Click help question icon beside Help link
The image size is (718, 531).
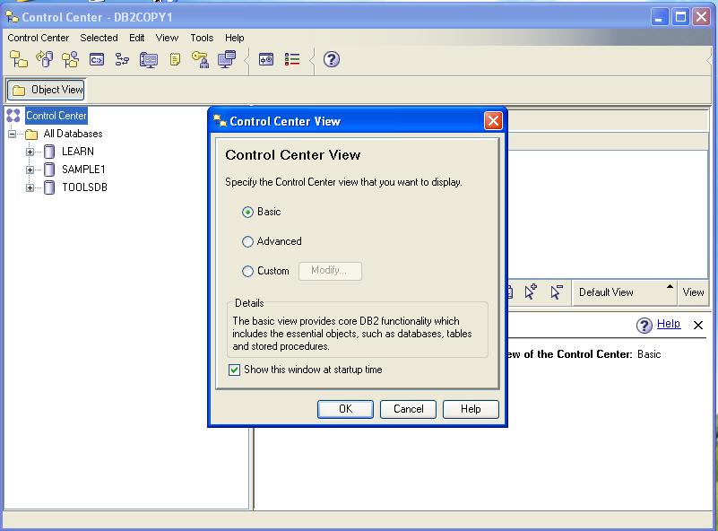coord(644,326)
